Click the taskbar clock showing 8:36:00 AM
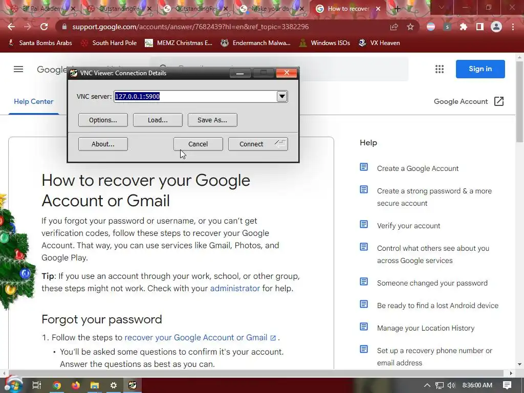Image resolution: width=524 pixels, height=393 pixels. (477, 385)
